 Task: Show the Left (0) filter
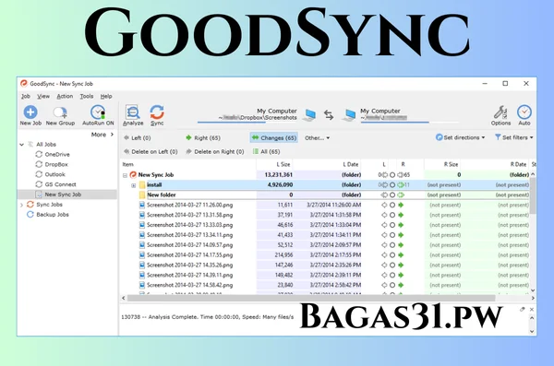tap(137, 137)
